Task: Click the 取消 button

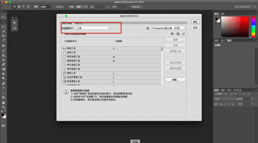Action: click(x=195, y=28)
